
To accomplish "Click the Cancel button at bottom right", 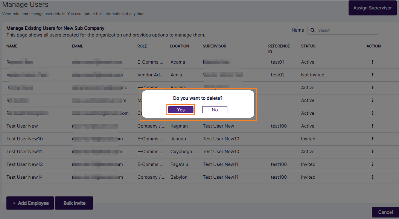I will click(x=385, y=212).
